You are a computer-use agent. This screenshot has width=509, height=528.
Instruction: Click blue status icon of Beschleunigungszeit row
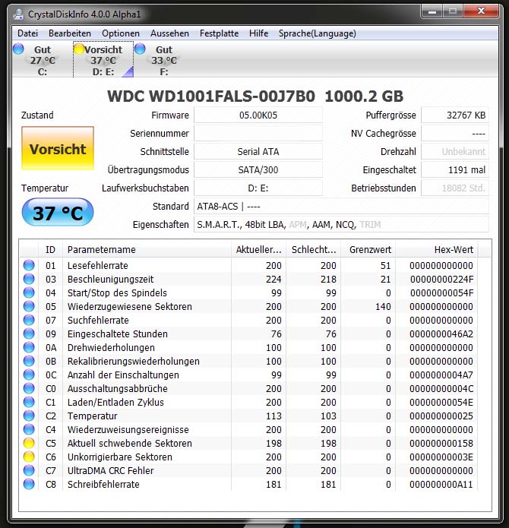[x=29, y=279]
